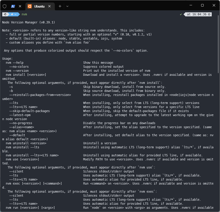Click 'Suppress colored output' description
220x212 pixels.
coord(103,67)
